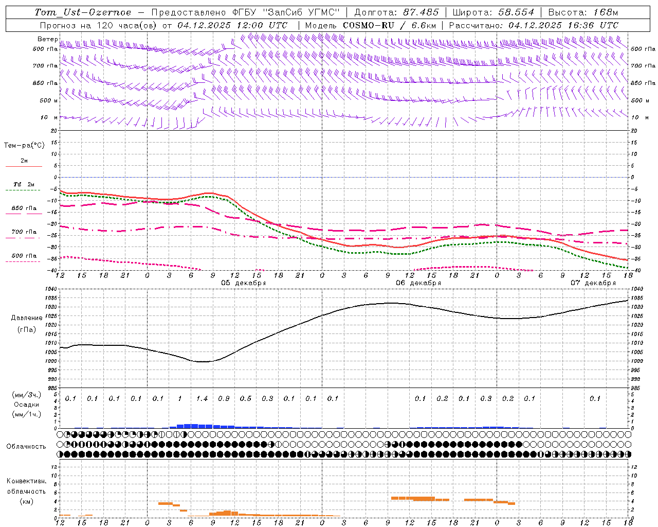This screenshot has height=527, width=658.
Task: Click the 0.9 precipitation value
Action: (x=224, y=398)
